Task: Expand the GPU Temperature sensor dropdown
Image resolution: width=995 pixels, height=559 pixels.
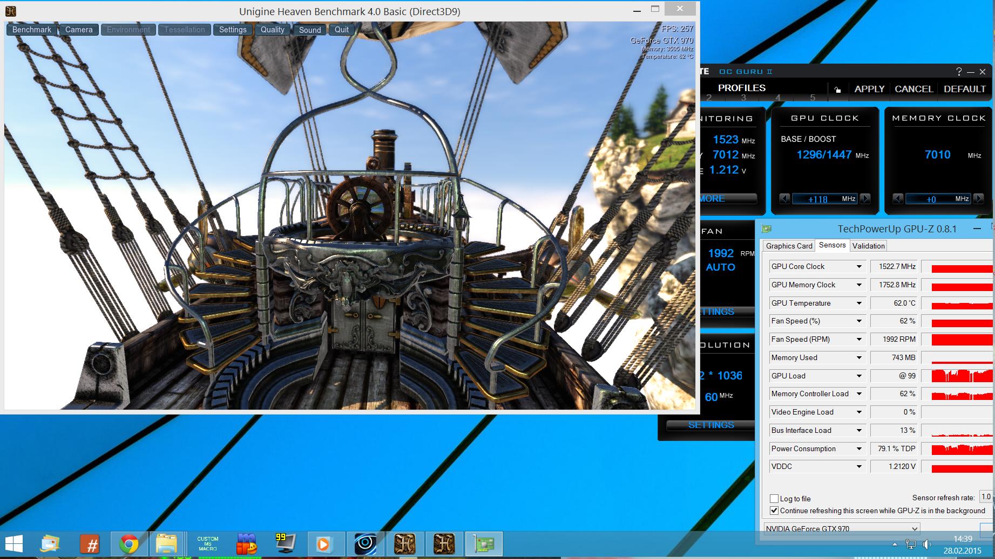Action: [x=859, y=303]
